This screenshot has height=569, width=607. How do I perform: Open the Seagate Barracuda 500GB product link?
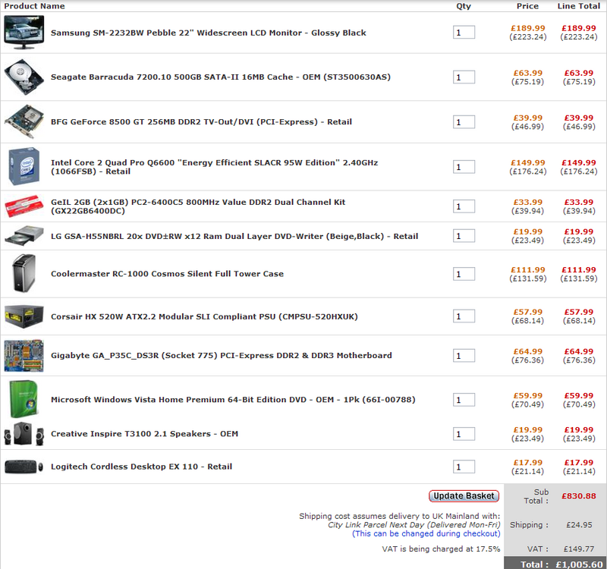coord(221,77)
